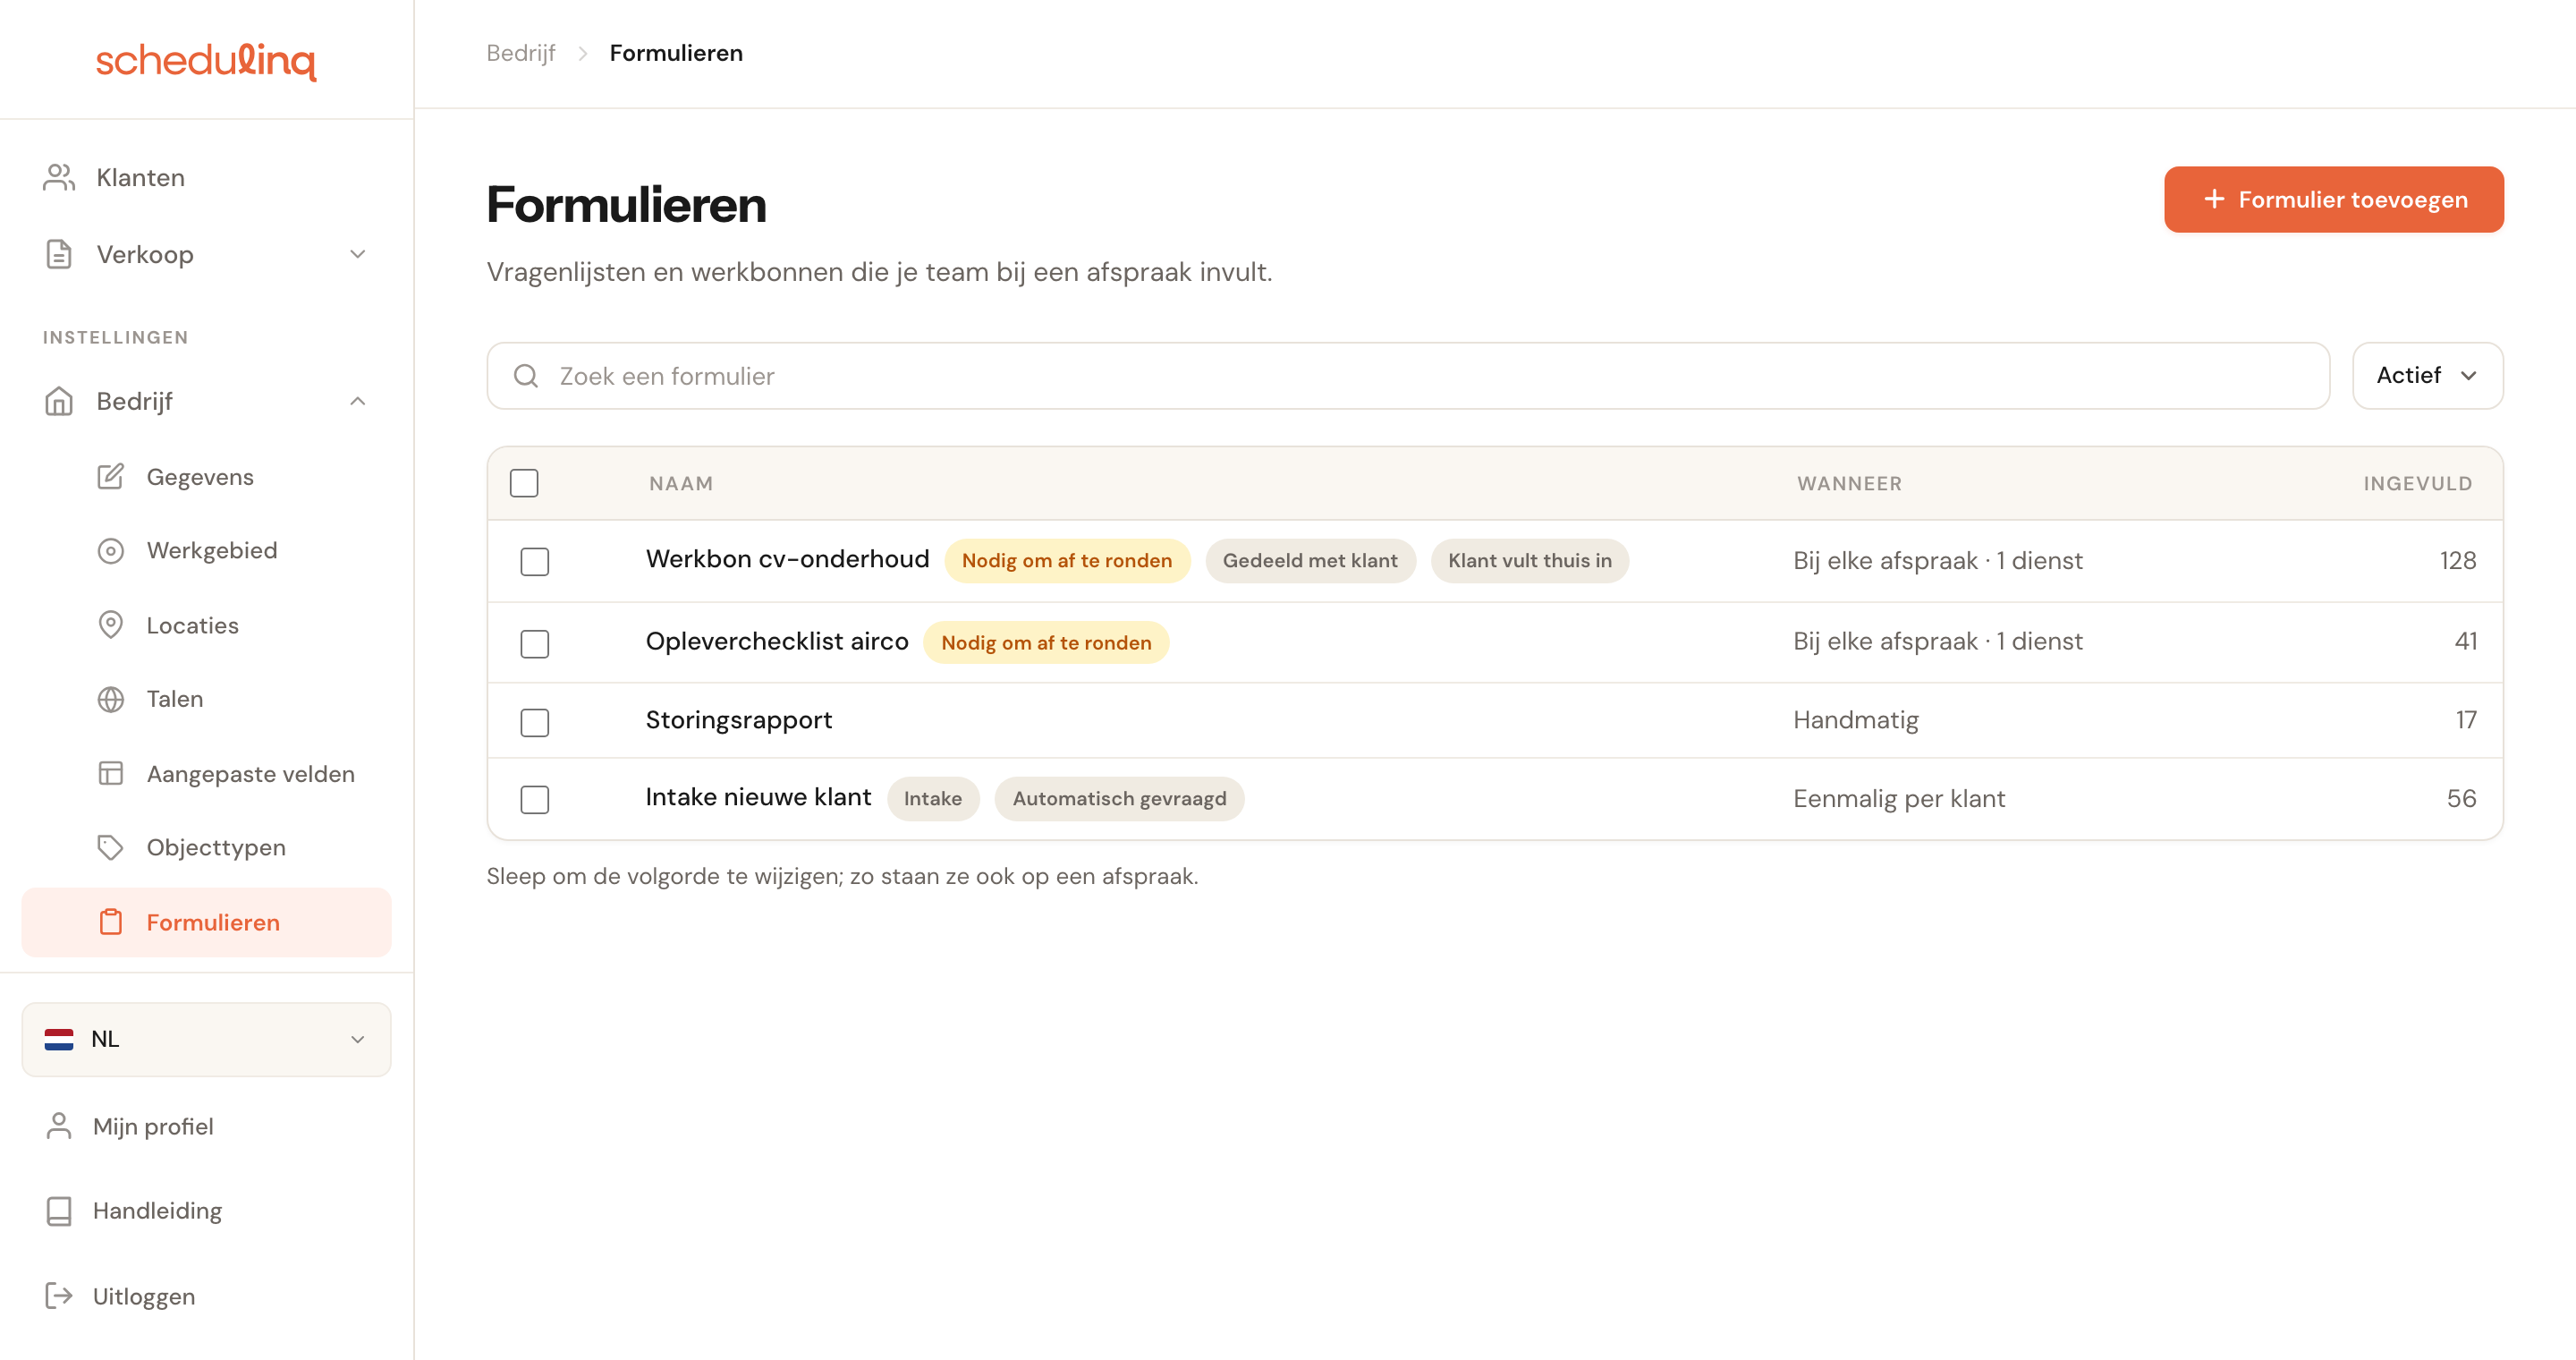Image resolution: width=2576 pixels, height=1360 pixels.
Task: Open the Intake nieuwe klant form
Action: (758, 797)
